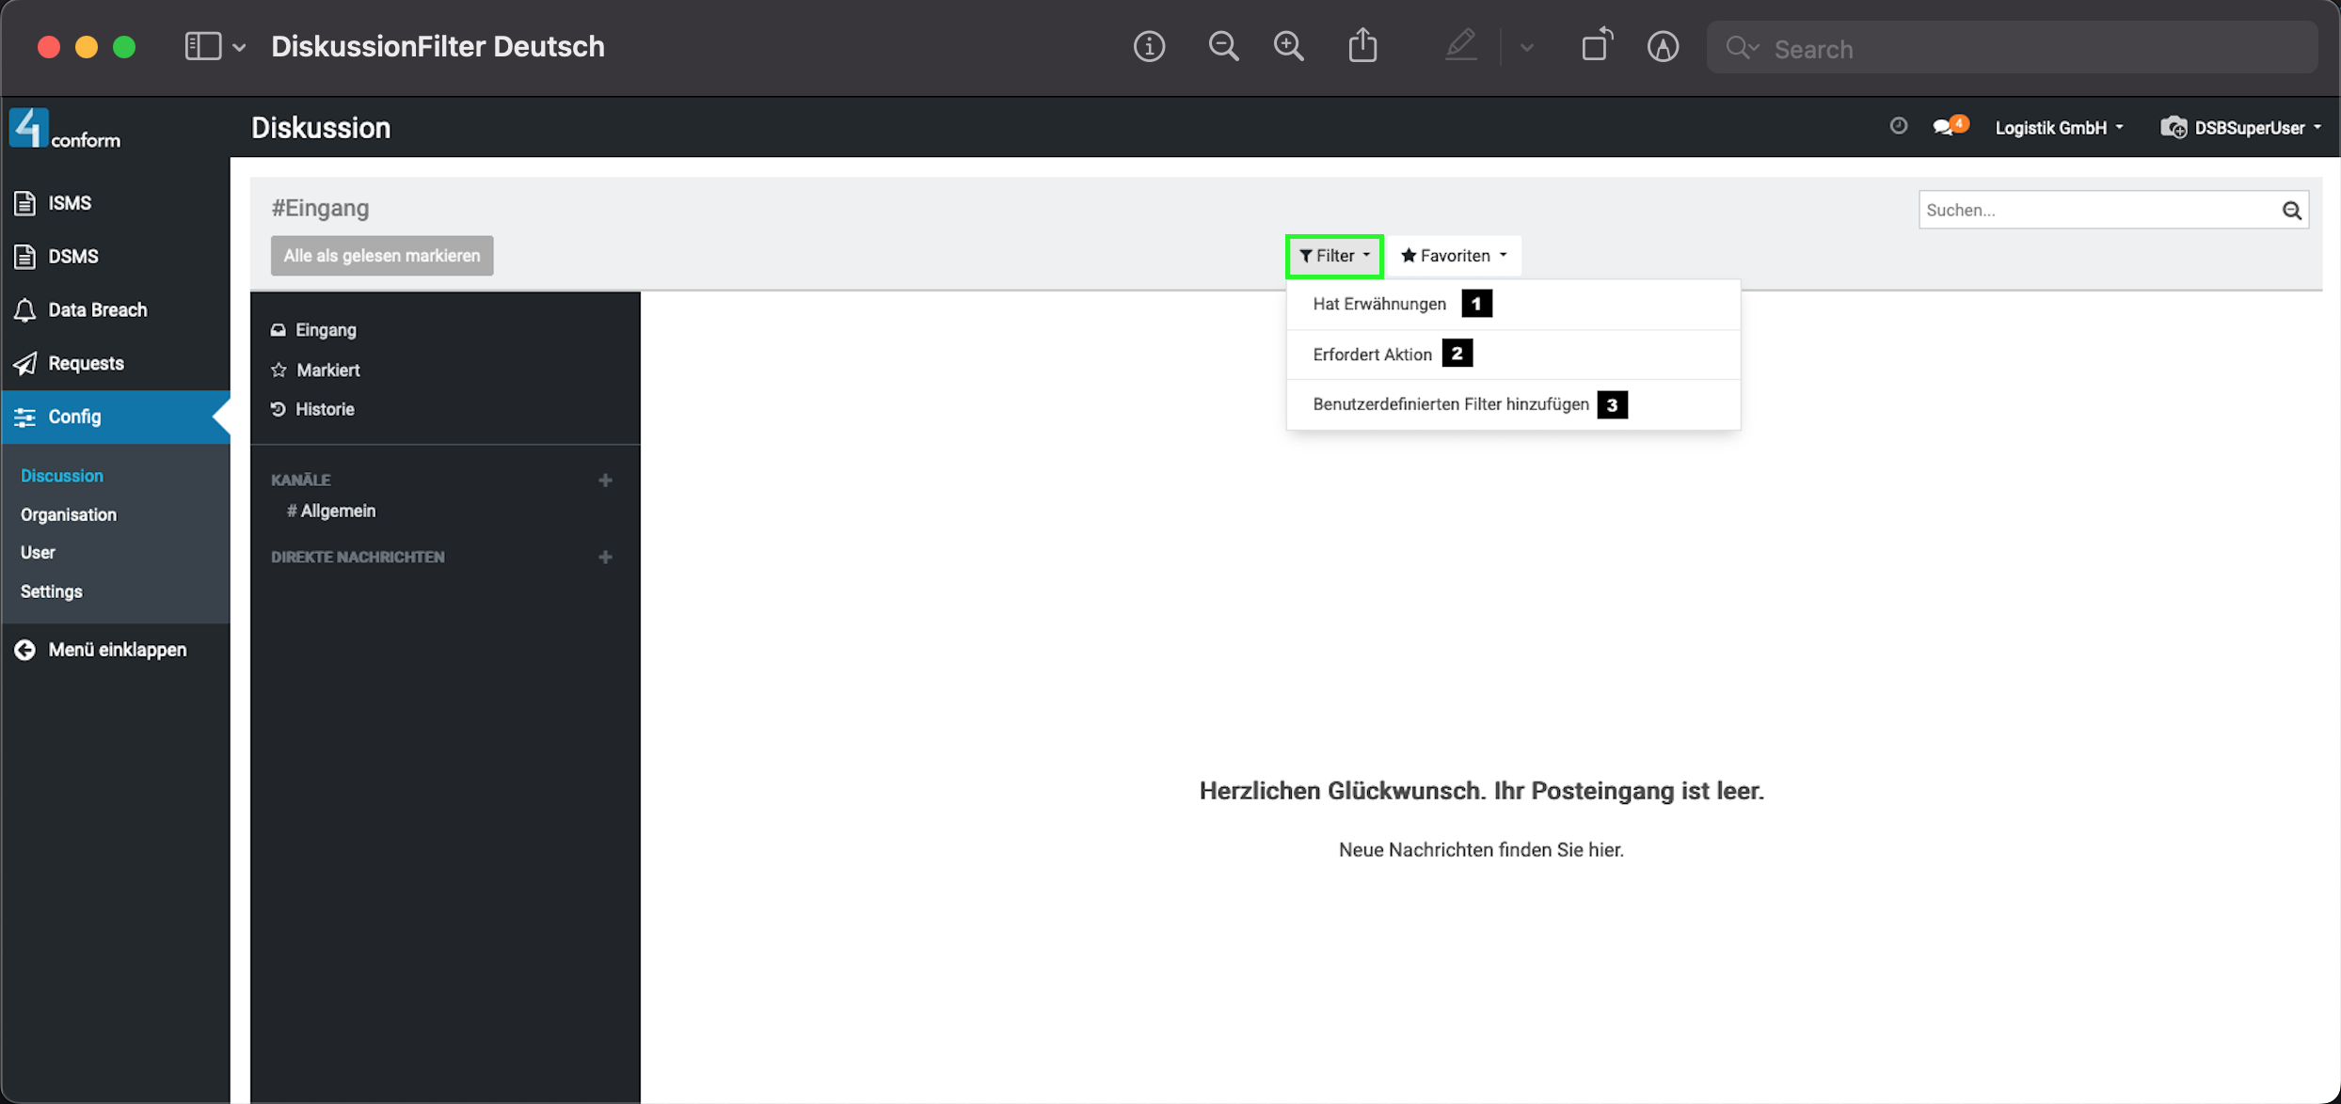Click the info inspector icon
The image size is (2341, 1104).
(x=1148, y=46)
